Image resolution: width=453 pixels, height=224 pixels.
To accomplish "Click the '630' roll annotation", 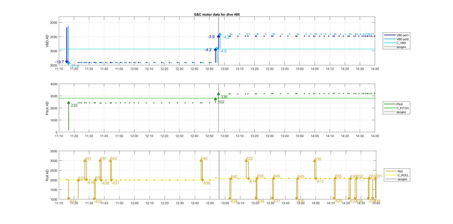I will coord(318,159).
